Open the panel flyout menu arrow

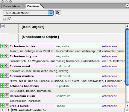pos(127,5)
